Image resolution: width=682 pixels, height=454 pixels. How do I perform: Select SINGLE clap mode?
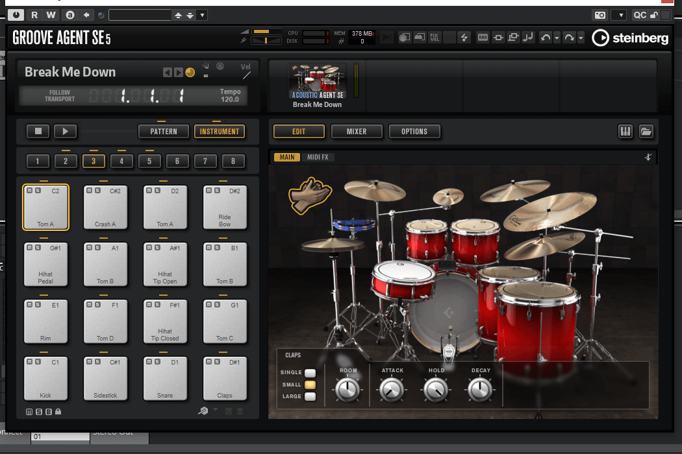point(310,373)
